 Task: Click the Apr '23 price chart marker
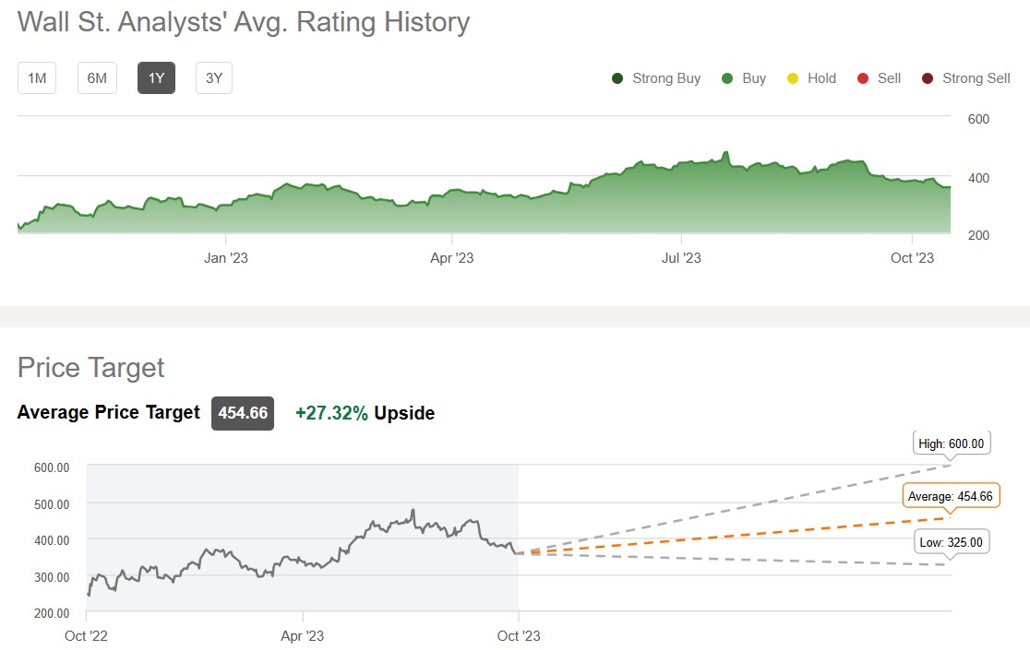(x=303, y=635)
